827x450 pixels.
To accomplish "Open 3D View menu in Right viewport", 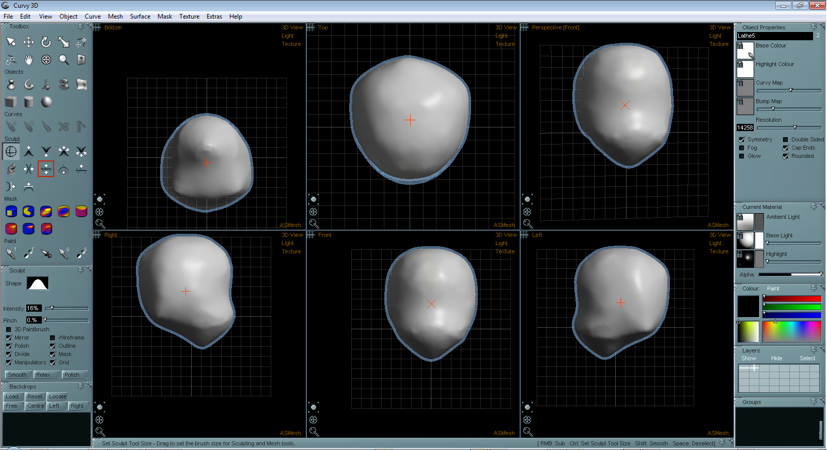I will 292,235.
